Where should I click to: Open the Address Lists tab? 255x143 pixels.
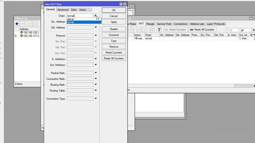197,24
